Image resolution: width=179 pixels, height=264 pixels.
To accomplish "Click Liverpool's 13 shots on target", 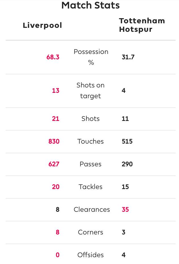I will [x=56, y=91].
